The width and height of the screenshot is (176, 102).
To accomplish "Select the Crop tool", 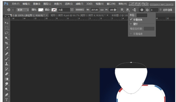I will (x=6, y=43).
